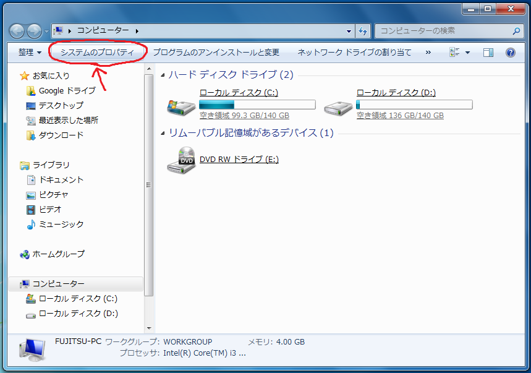Open ビデオ library

click(50, 209)
